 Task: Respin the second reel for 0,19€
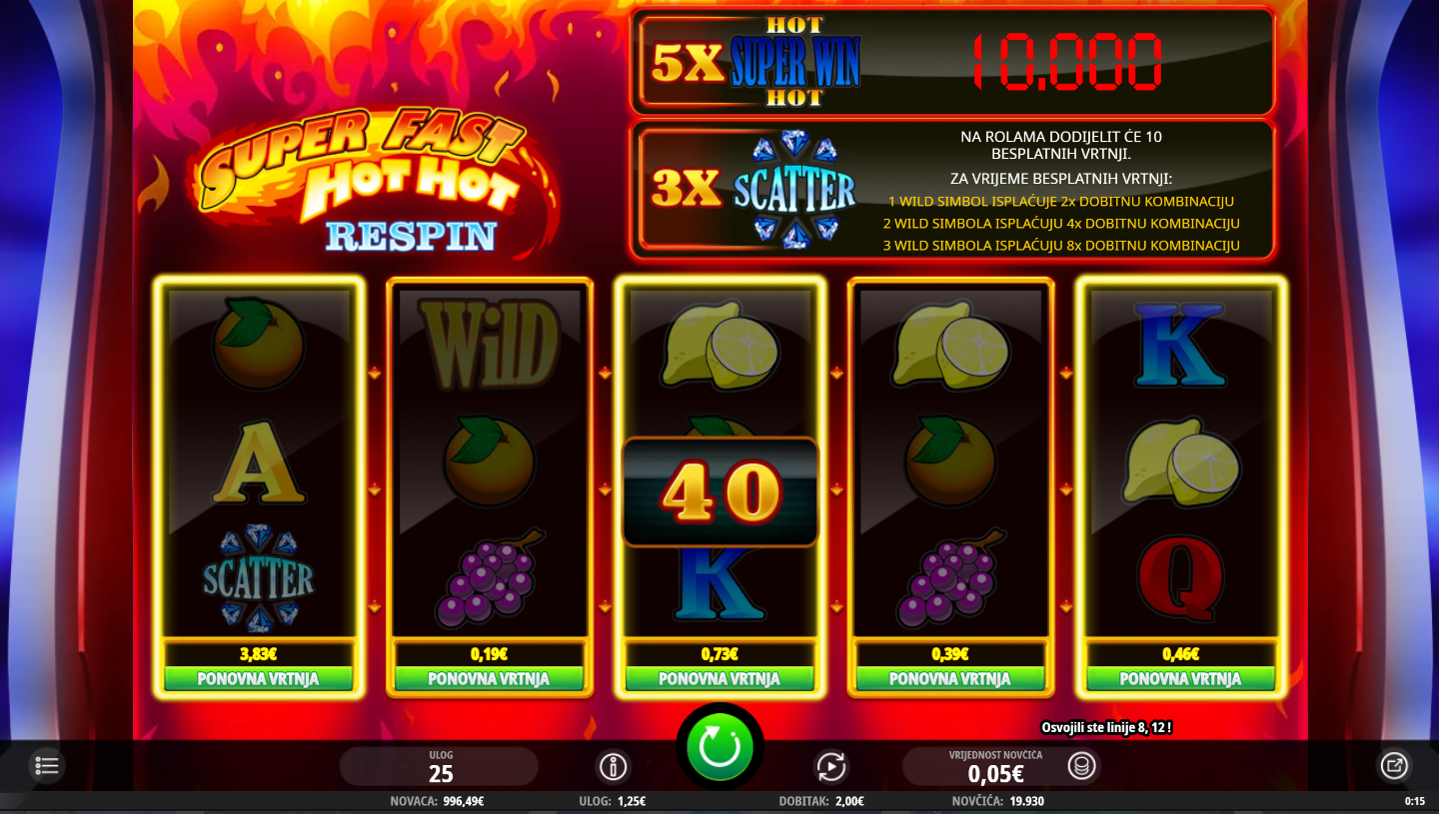coord(489,679)
